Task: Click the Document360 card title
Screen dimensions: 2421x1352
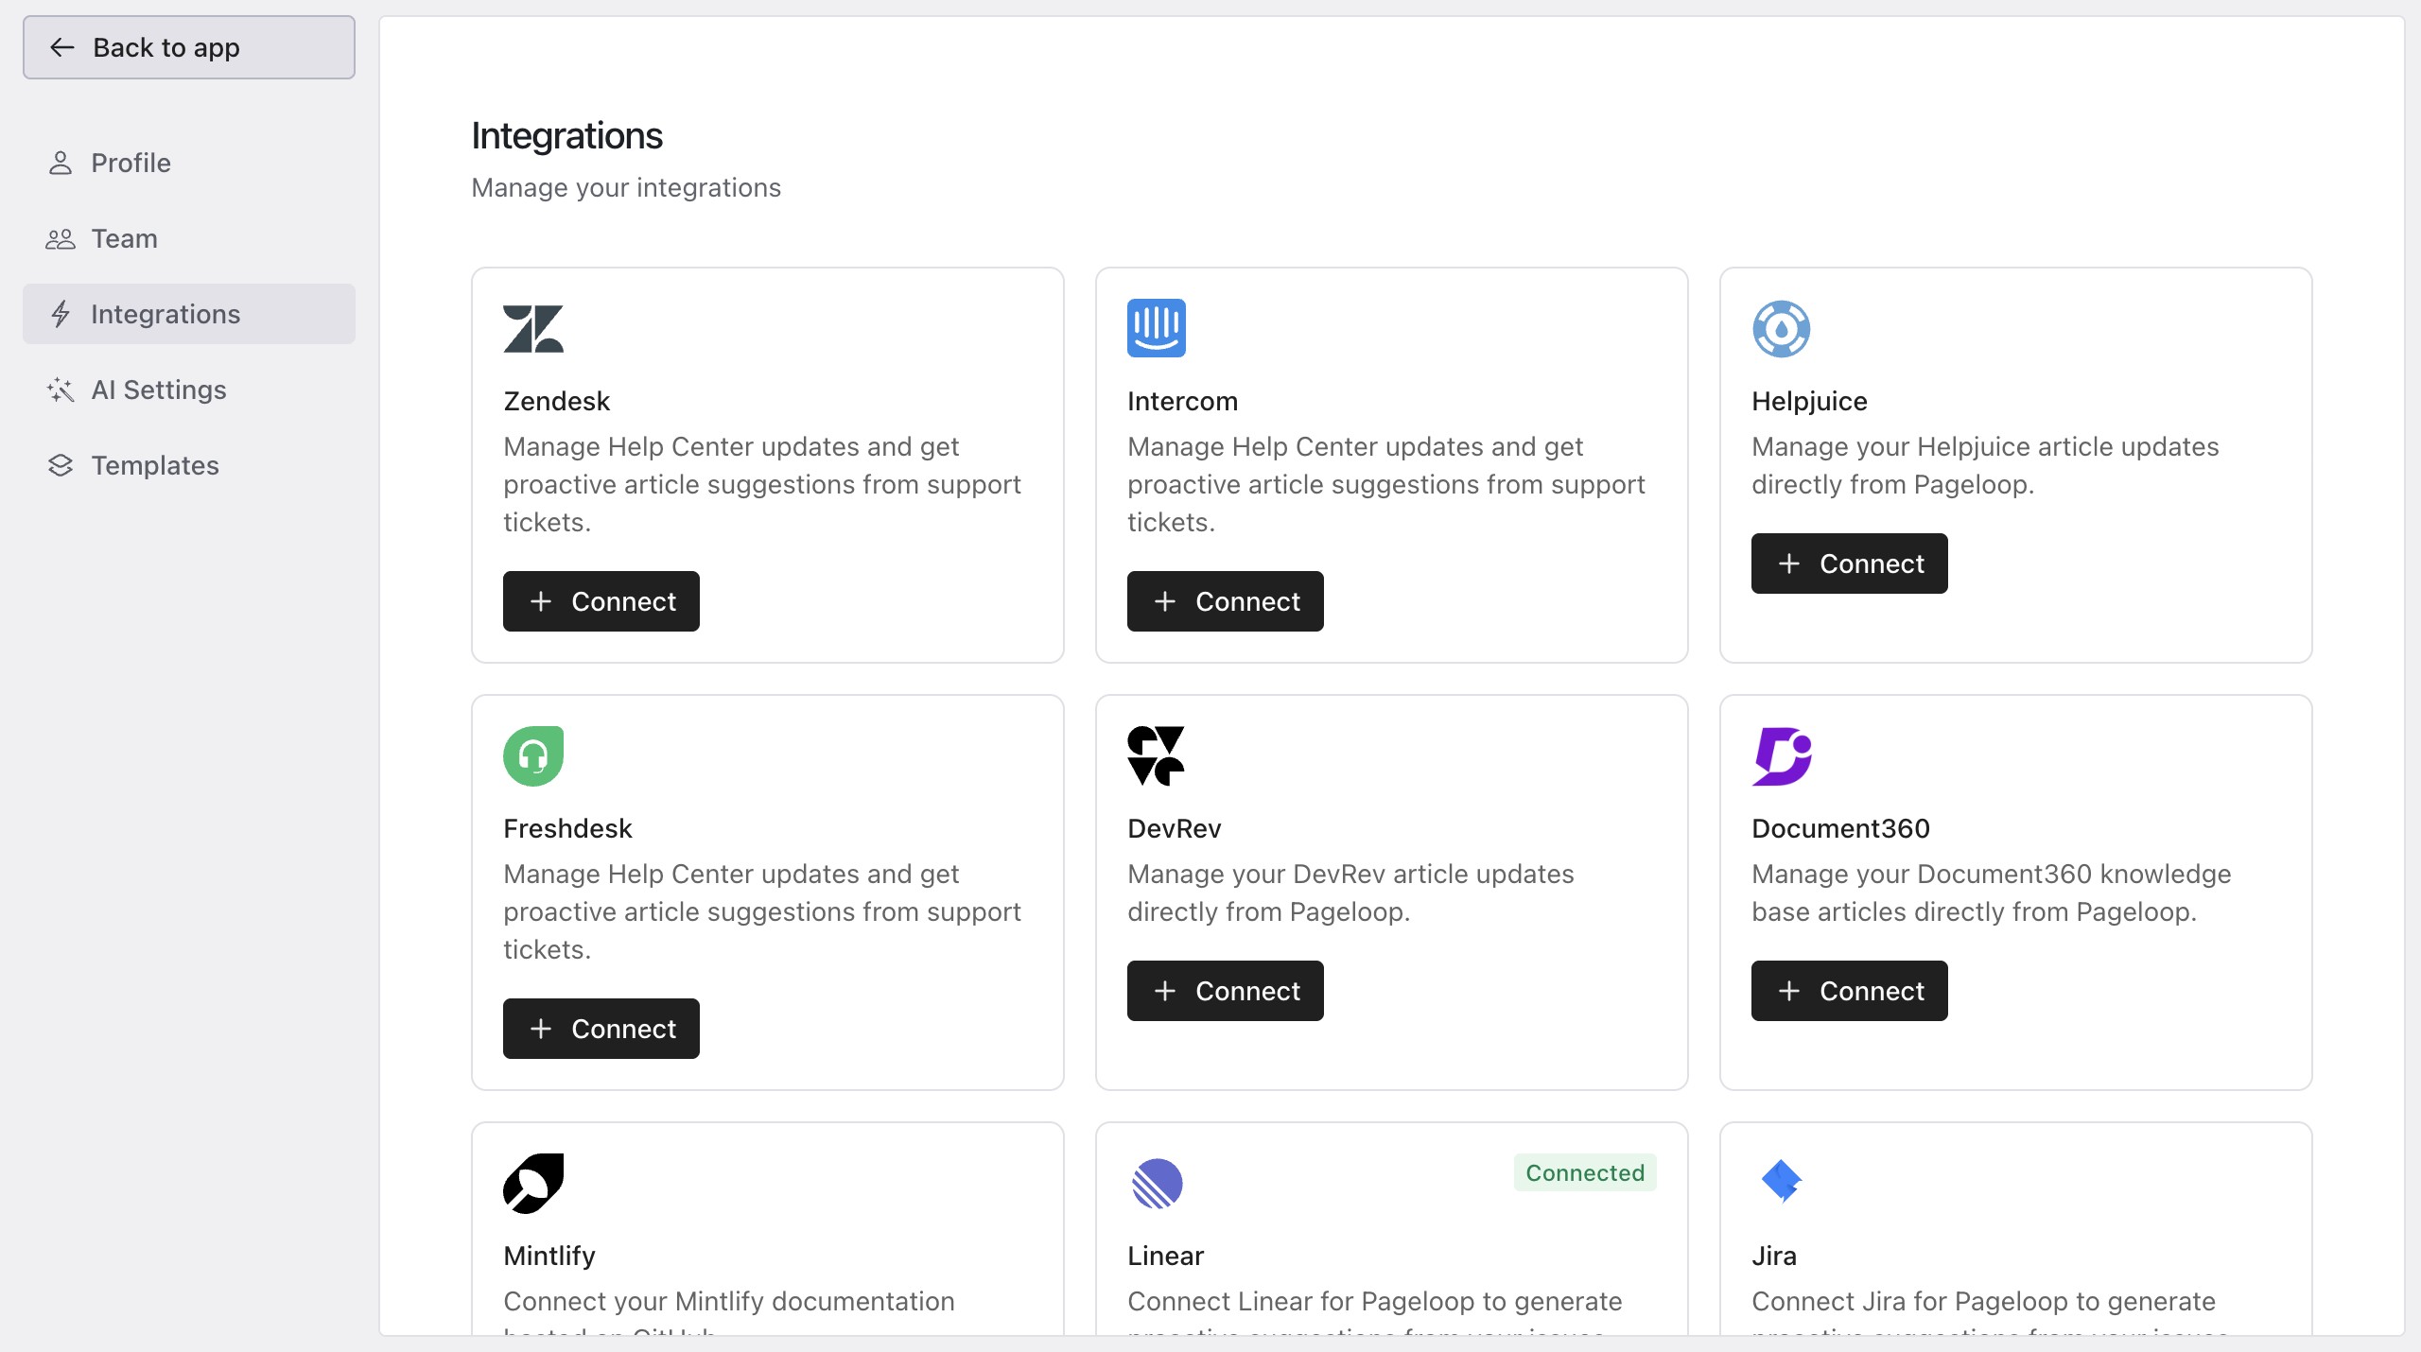Action: [1840, 828]
